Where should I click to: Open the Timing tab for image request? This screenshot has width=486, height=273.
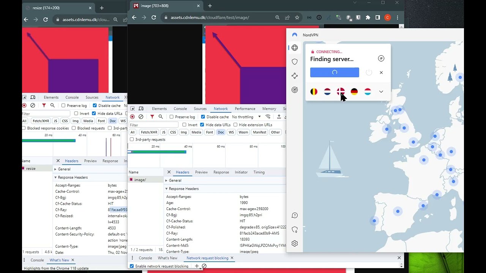[x=259, y=172]
